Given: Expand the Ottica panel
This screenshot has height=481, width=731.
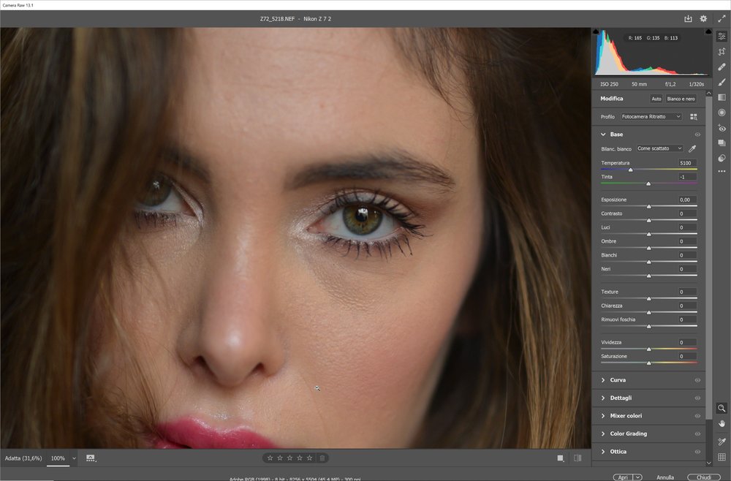Looking at the screenshot, I should (603, 452).
